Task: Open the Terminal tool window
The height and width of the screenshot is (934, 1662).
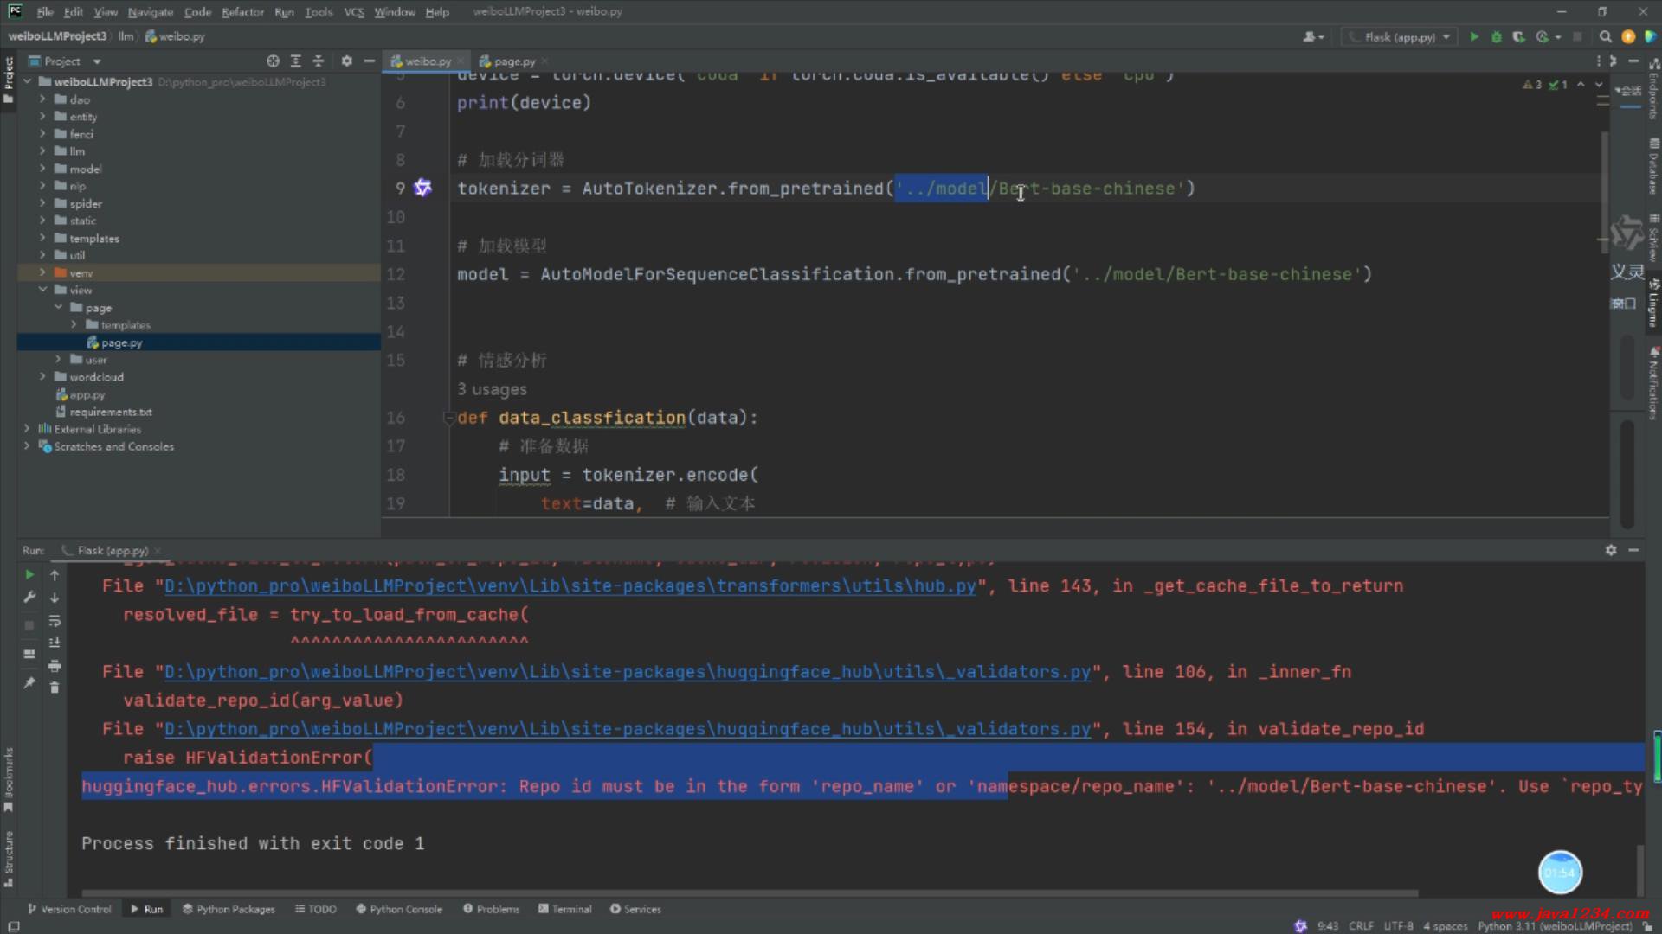Action: [565, 909]
